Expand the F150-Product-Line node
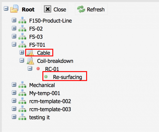The image size is (159, 132). (14, 20)
